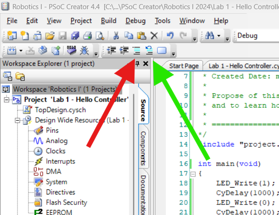Open the Find dropdown arrow next to binoculars
Image resolution: width=279 pixels, height=215 pixels.
(x=219, y=36)
